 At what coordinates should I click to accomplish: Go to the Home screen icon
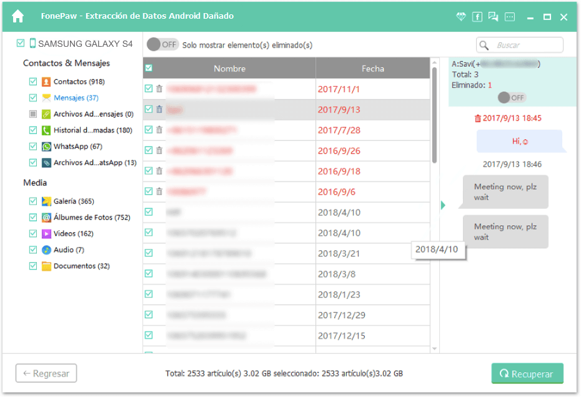pyautogui.click(x=17, y=16)
